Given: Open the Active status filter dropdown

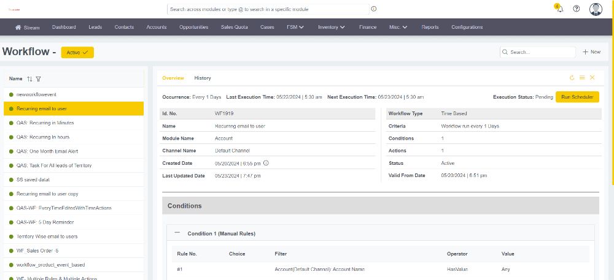Looking at the screenshot, I should 77,53.
